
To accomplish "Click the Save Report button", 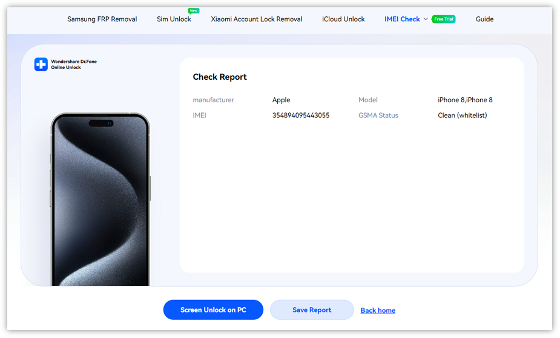I will (312, 310).
